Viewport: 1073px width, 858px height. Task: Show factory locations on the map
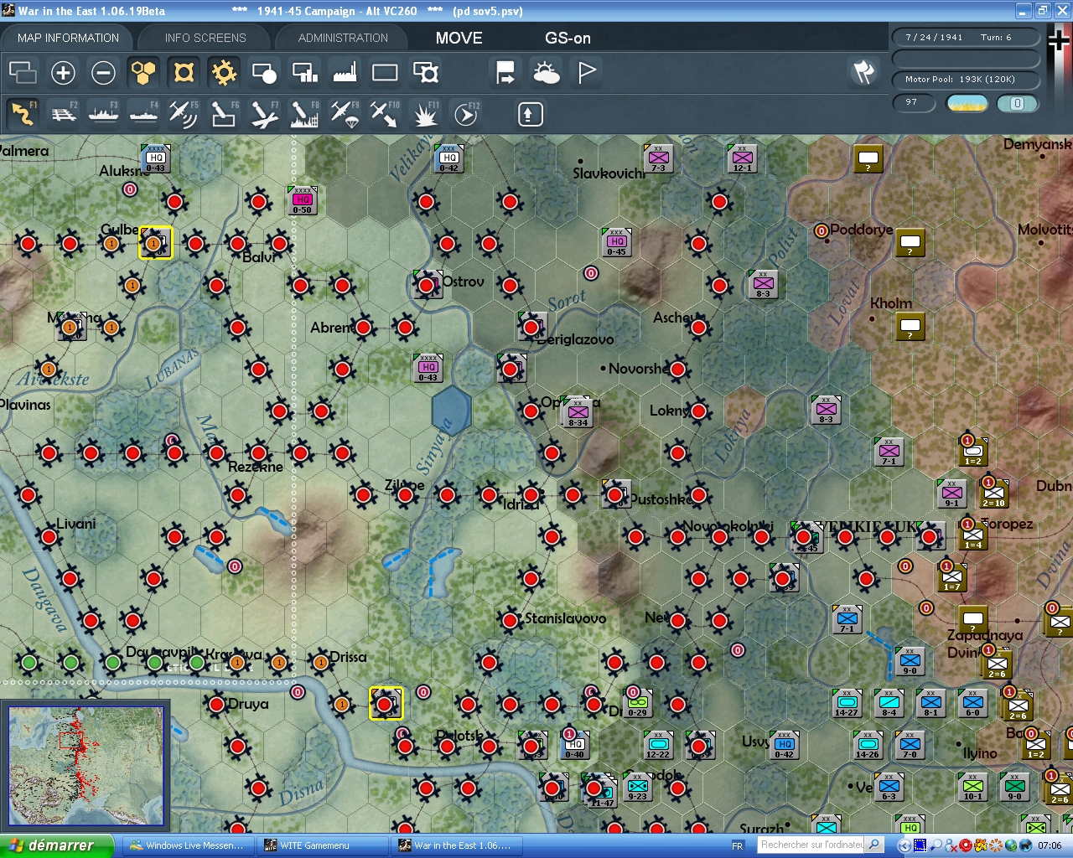click(x=345, y=73)
